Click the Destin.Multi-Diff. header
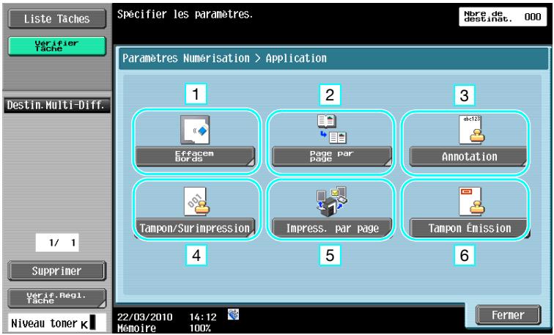 point(56,105)
